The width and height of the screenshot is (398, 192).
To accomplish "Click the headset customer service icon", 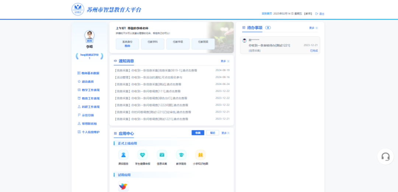I will point(385,157).
